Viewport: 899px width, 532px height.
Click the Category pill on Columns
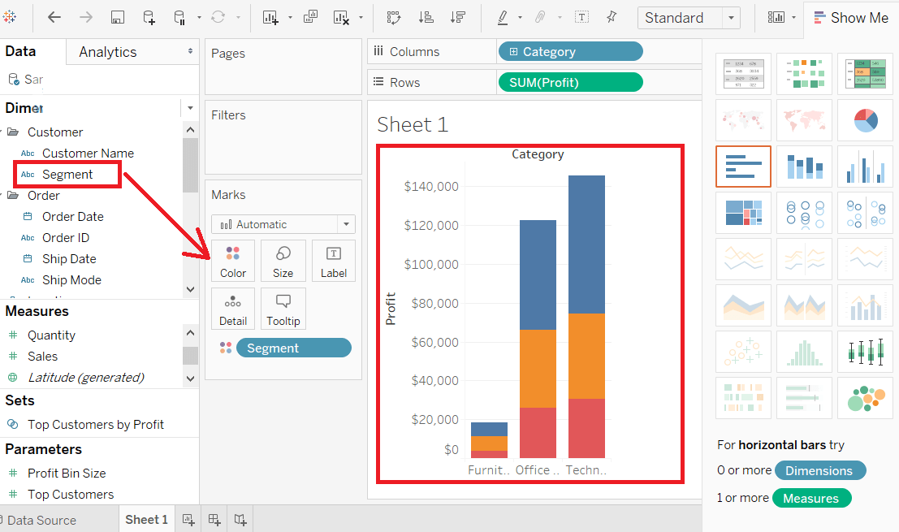coord(570,52)
